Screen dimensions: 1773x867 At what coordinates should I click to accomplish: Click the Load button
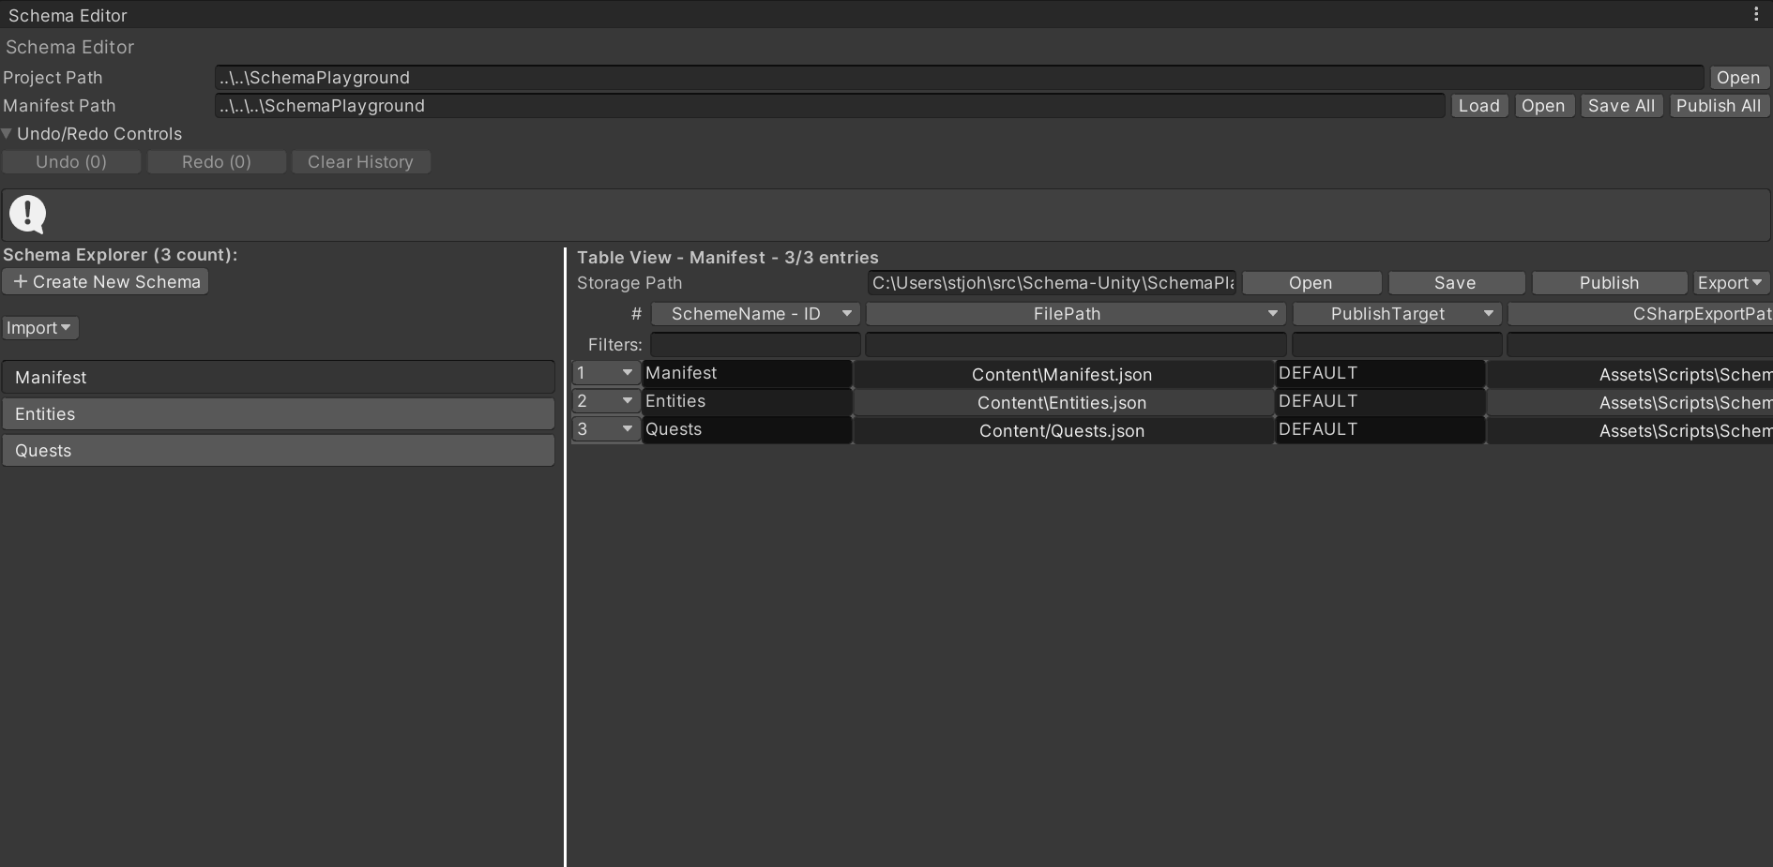coord(1478,105)
